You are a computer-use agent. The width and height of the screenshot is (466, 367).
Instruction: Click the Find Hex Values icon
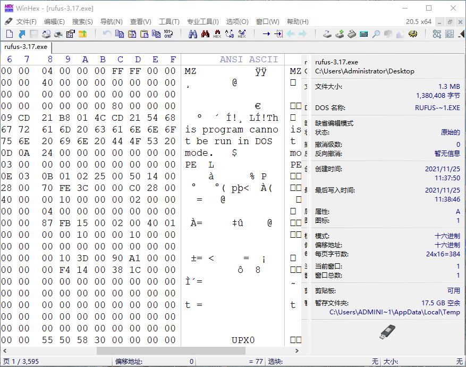tap(217, 34)
